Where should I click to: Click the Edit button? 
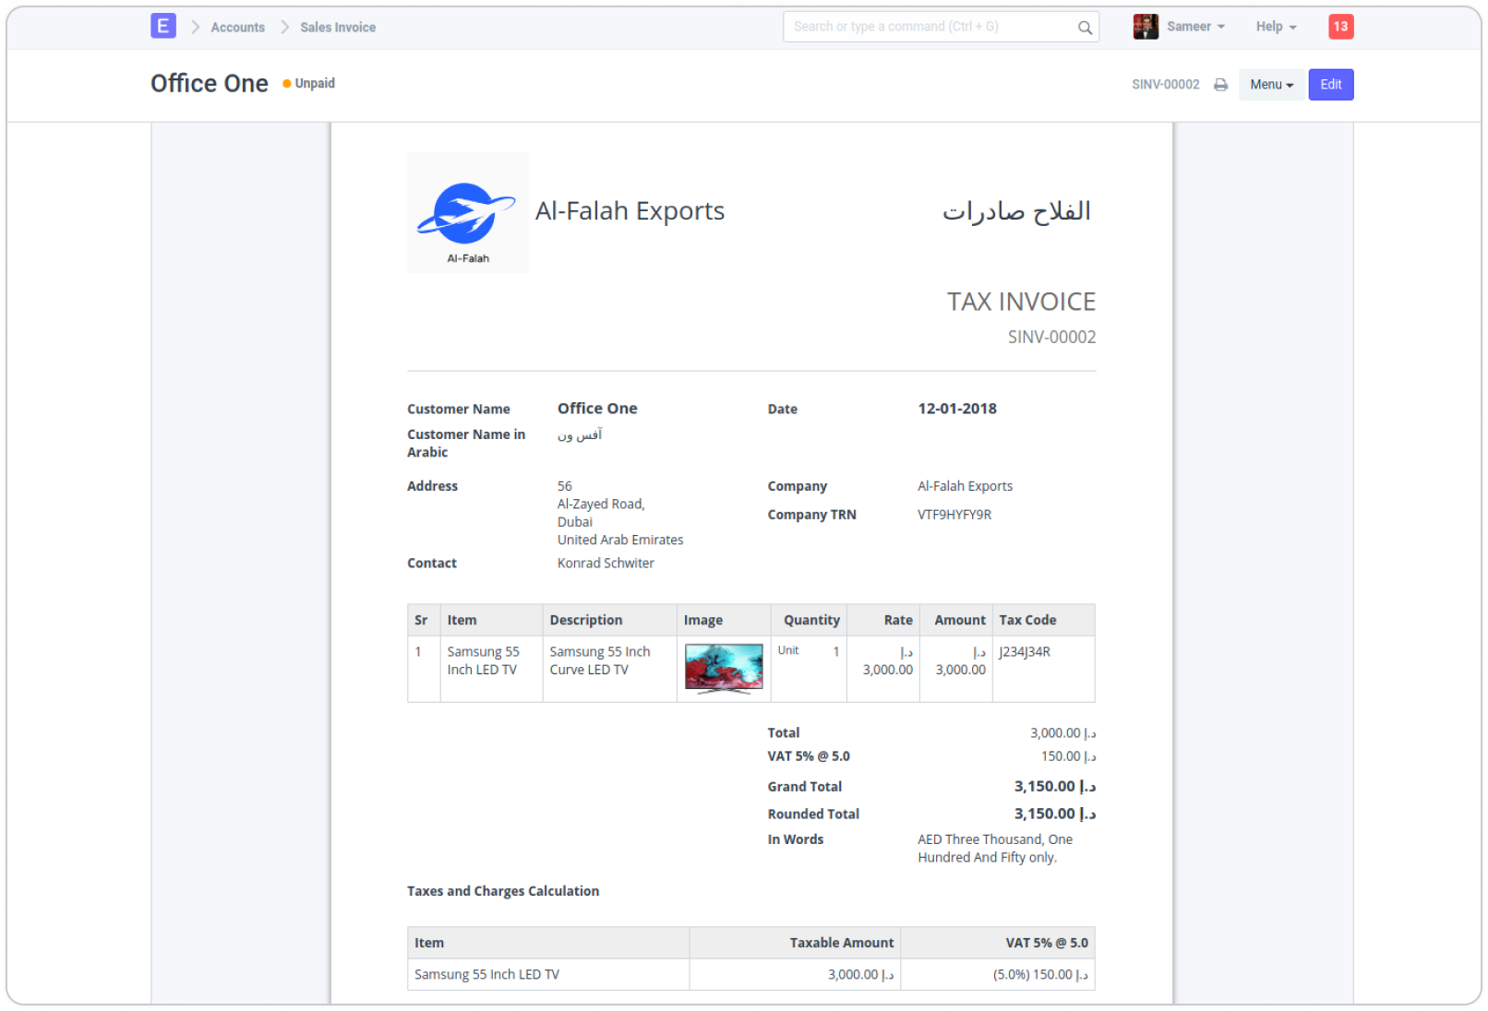1330,85
